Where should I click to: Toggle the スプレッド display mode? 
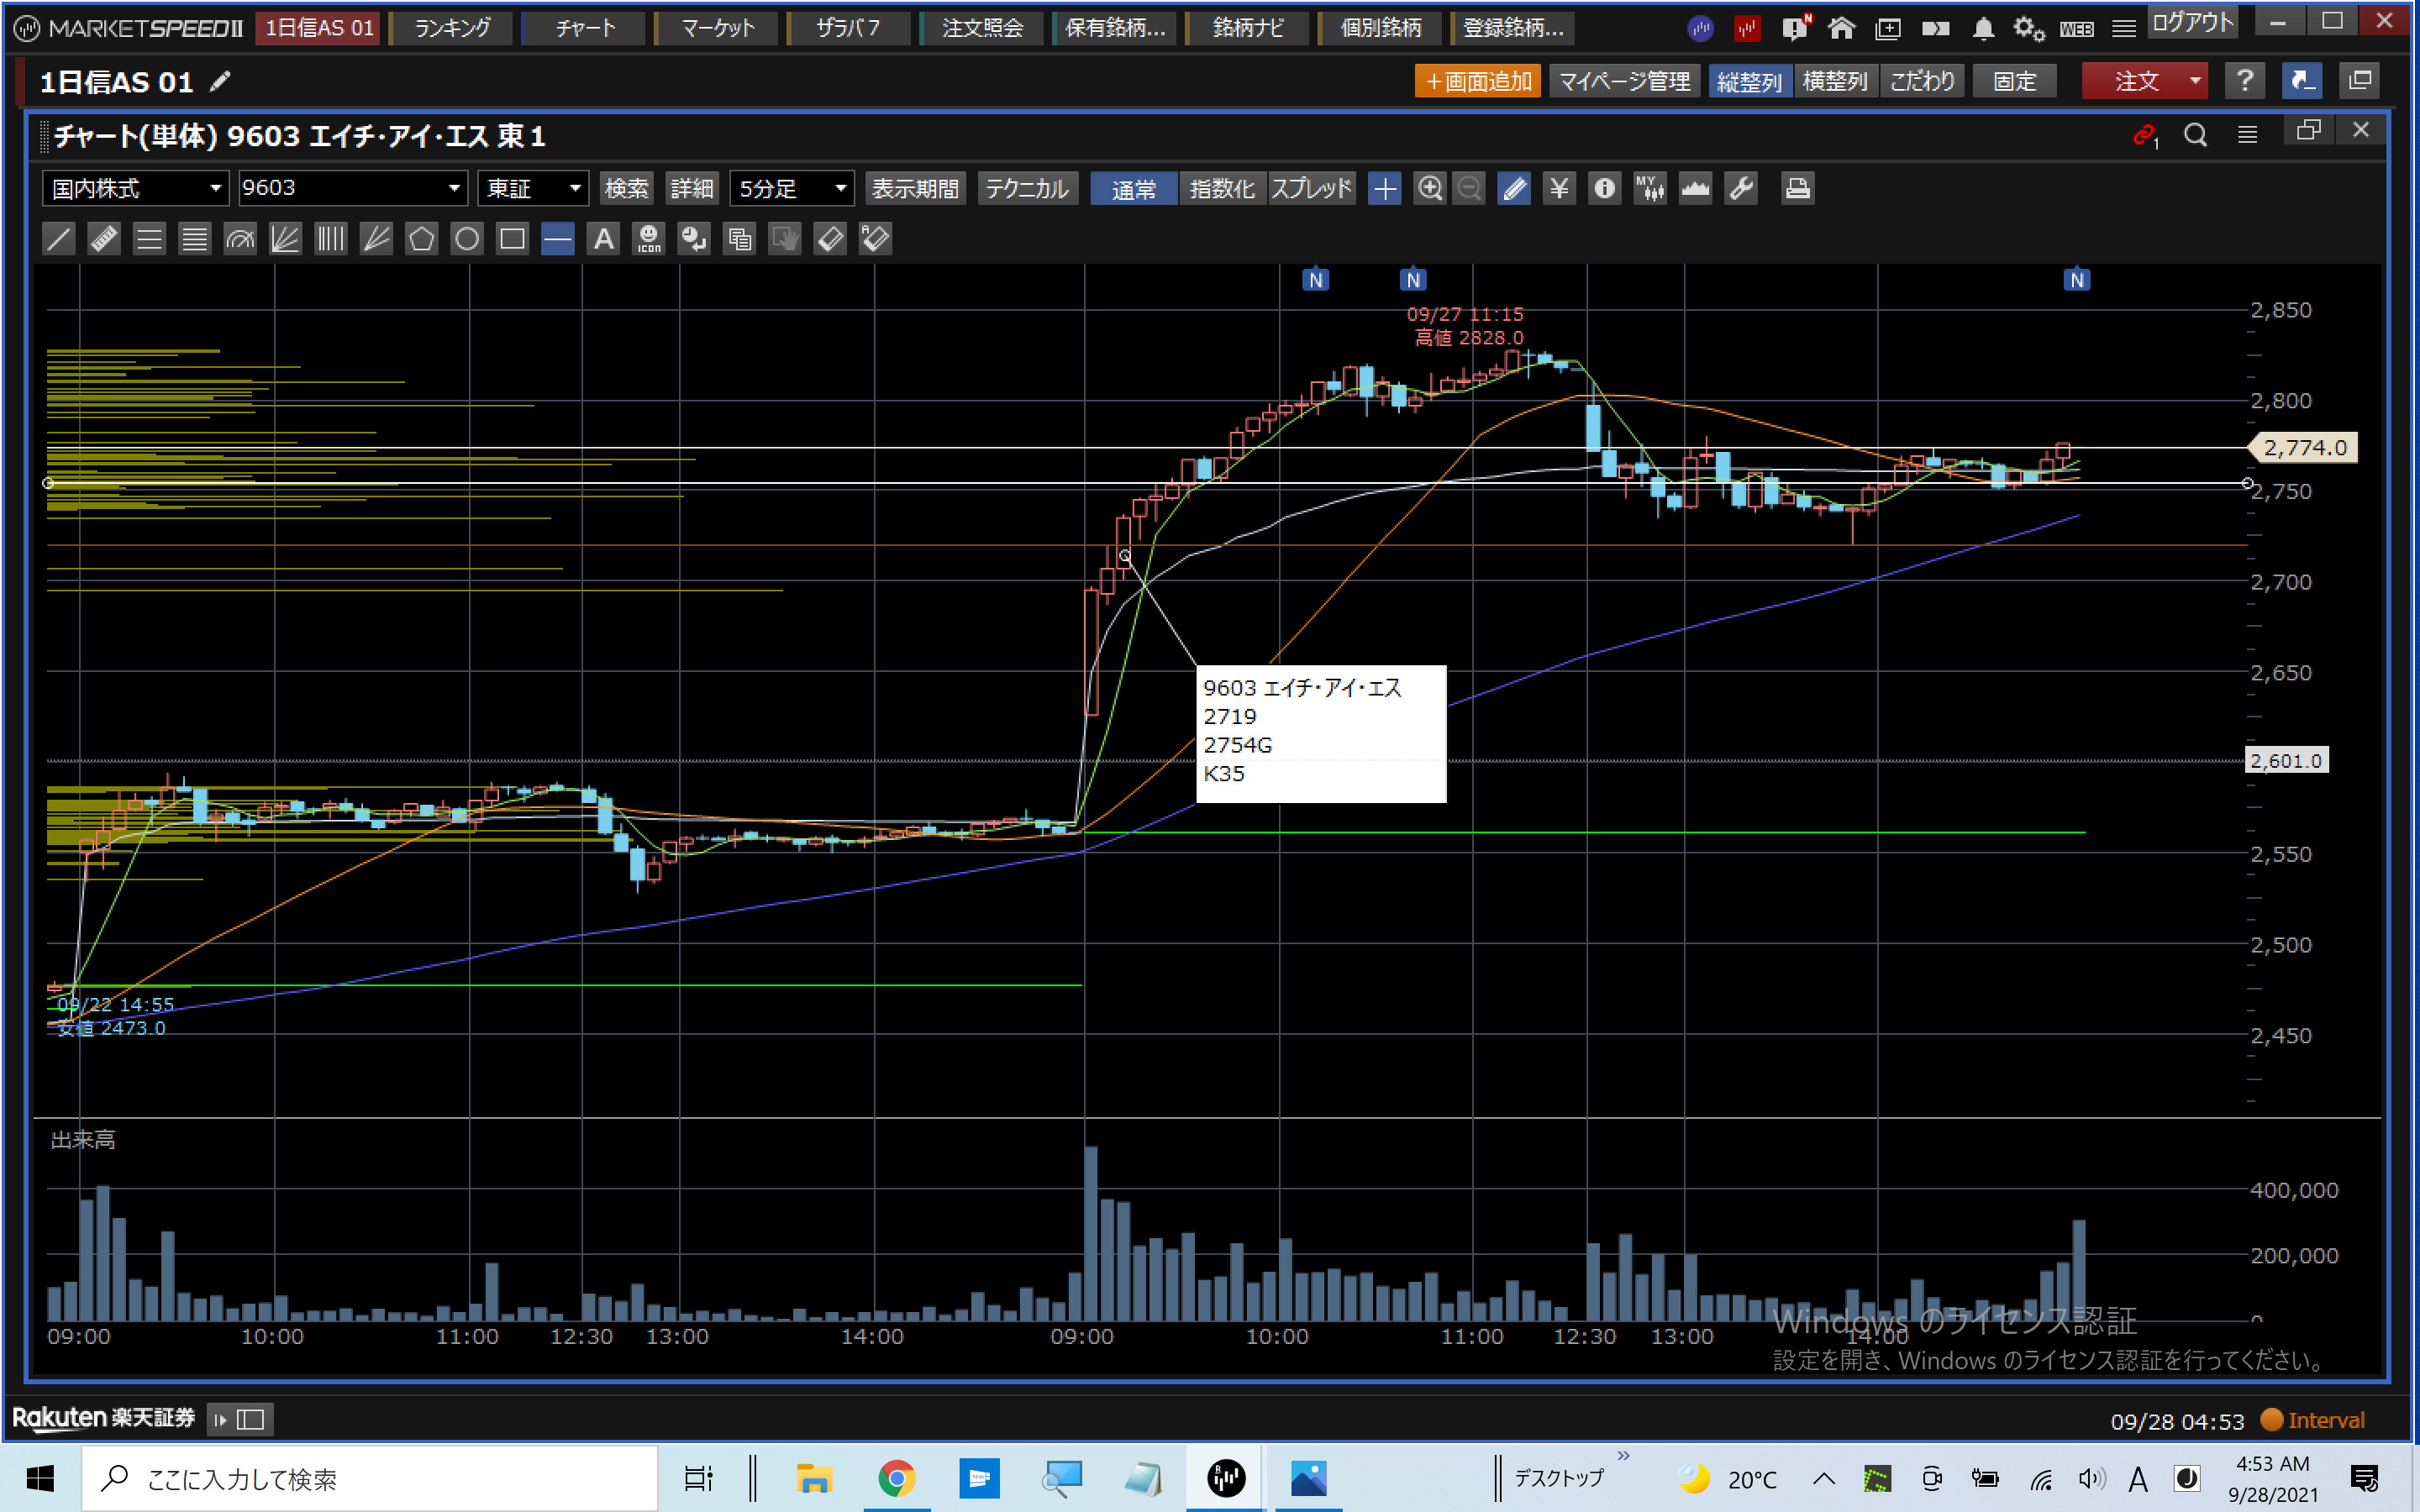[1311, 188]
